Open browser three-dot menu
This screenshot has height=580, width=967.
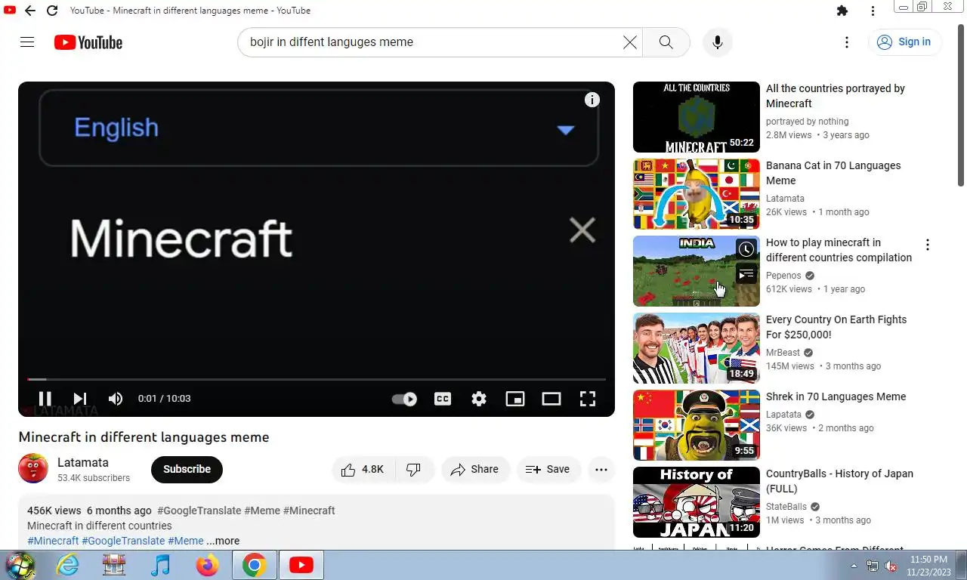coord(873,11)
